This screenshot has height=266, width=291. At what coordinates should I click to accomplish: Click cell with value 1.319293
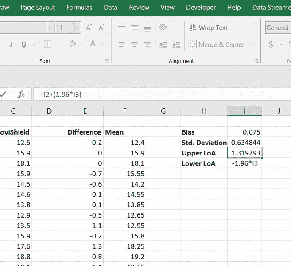pyautogui.click(x=244, y=153)
